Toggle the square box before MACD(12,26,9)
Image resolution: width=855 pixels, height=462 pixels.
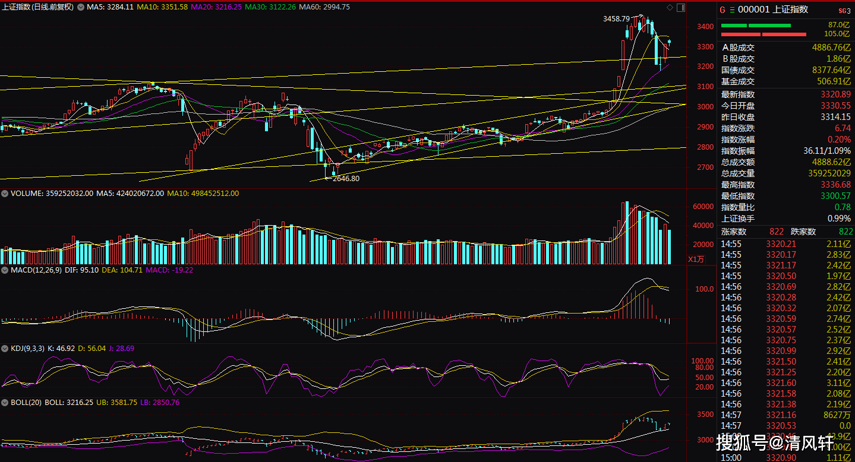click(x=5, y=270)
